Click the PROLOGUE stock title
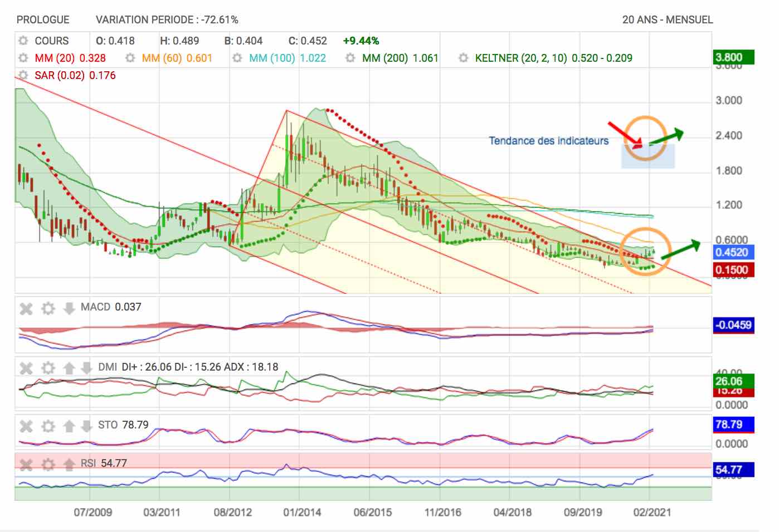Screen dimensions: 779x532 [43, 19]
